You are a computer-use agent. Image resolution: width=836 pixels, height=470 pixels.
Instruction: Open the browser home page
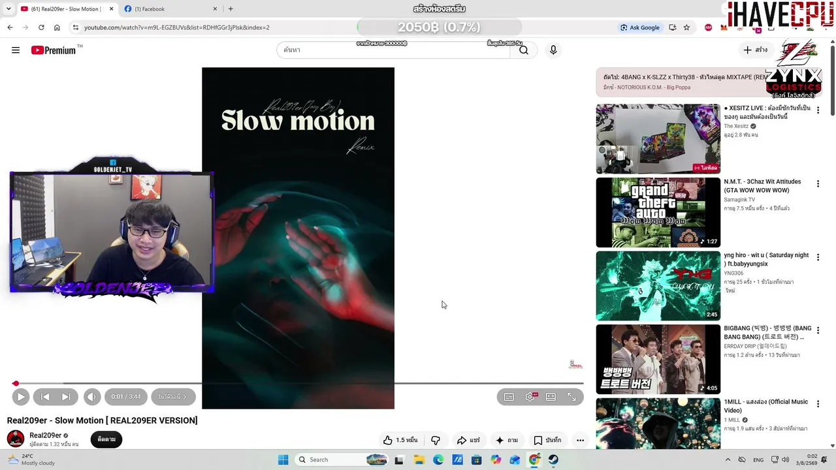[x=57, y=27]
